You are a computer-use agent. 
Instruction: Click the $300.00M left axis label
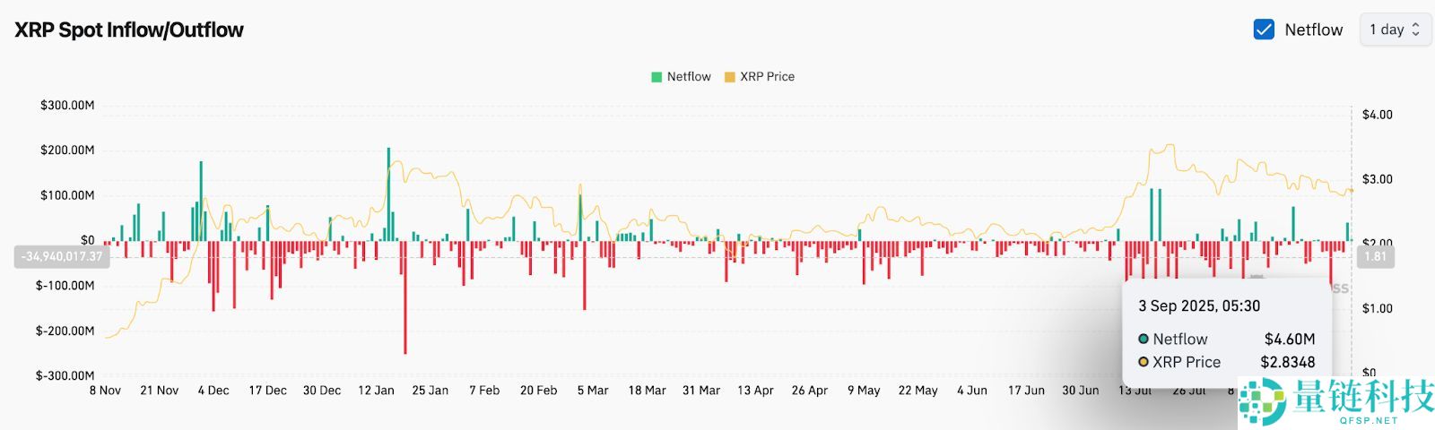click(67, 106)
